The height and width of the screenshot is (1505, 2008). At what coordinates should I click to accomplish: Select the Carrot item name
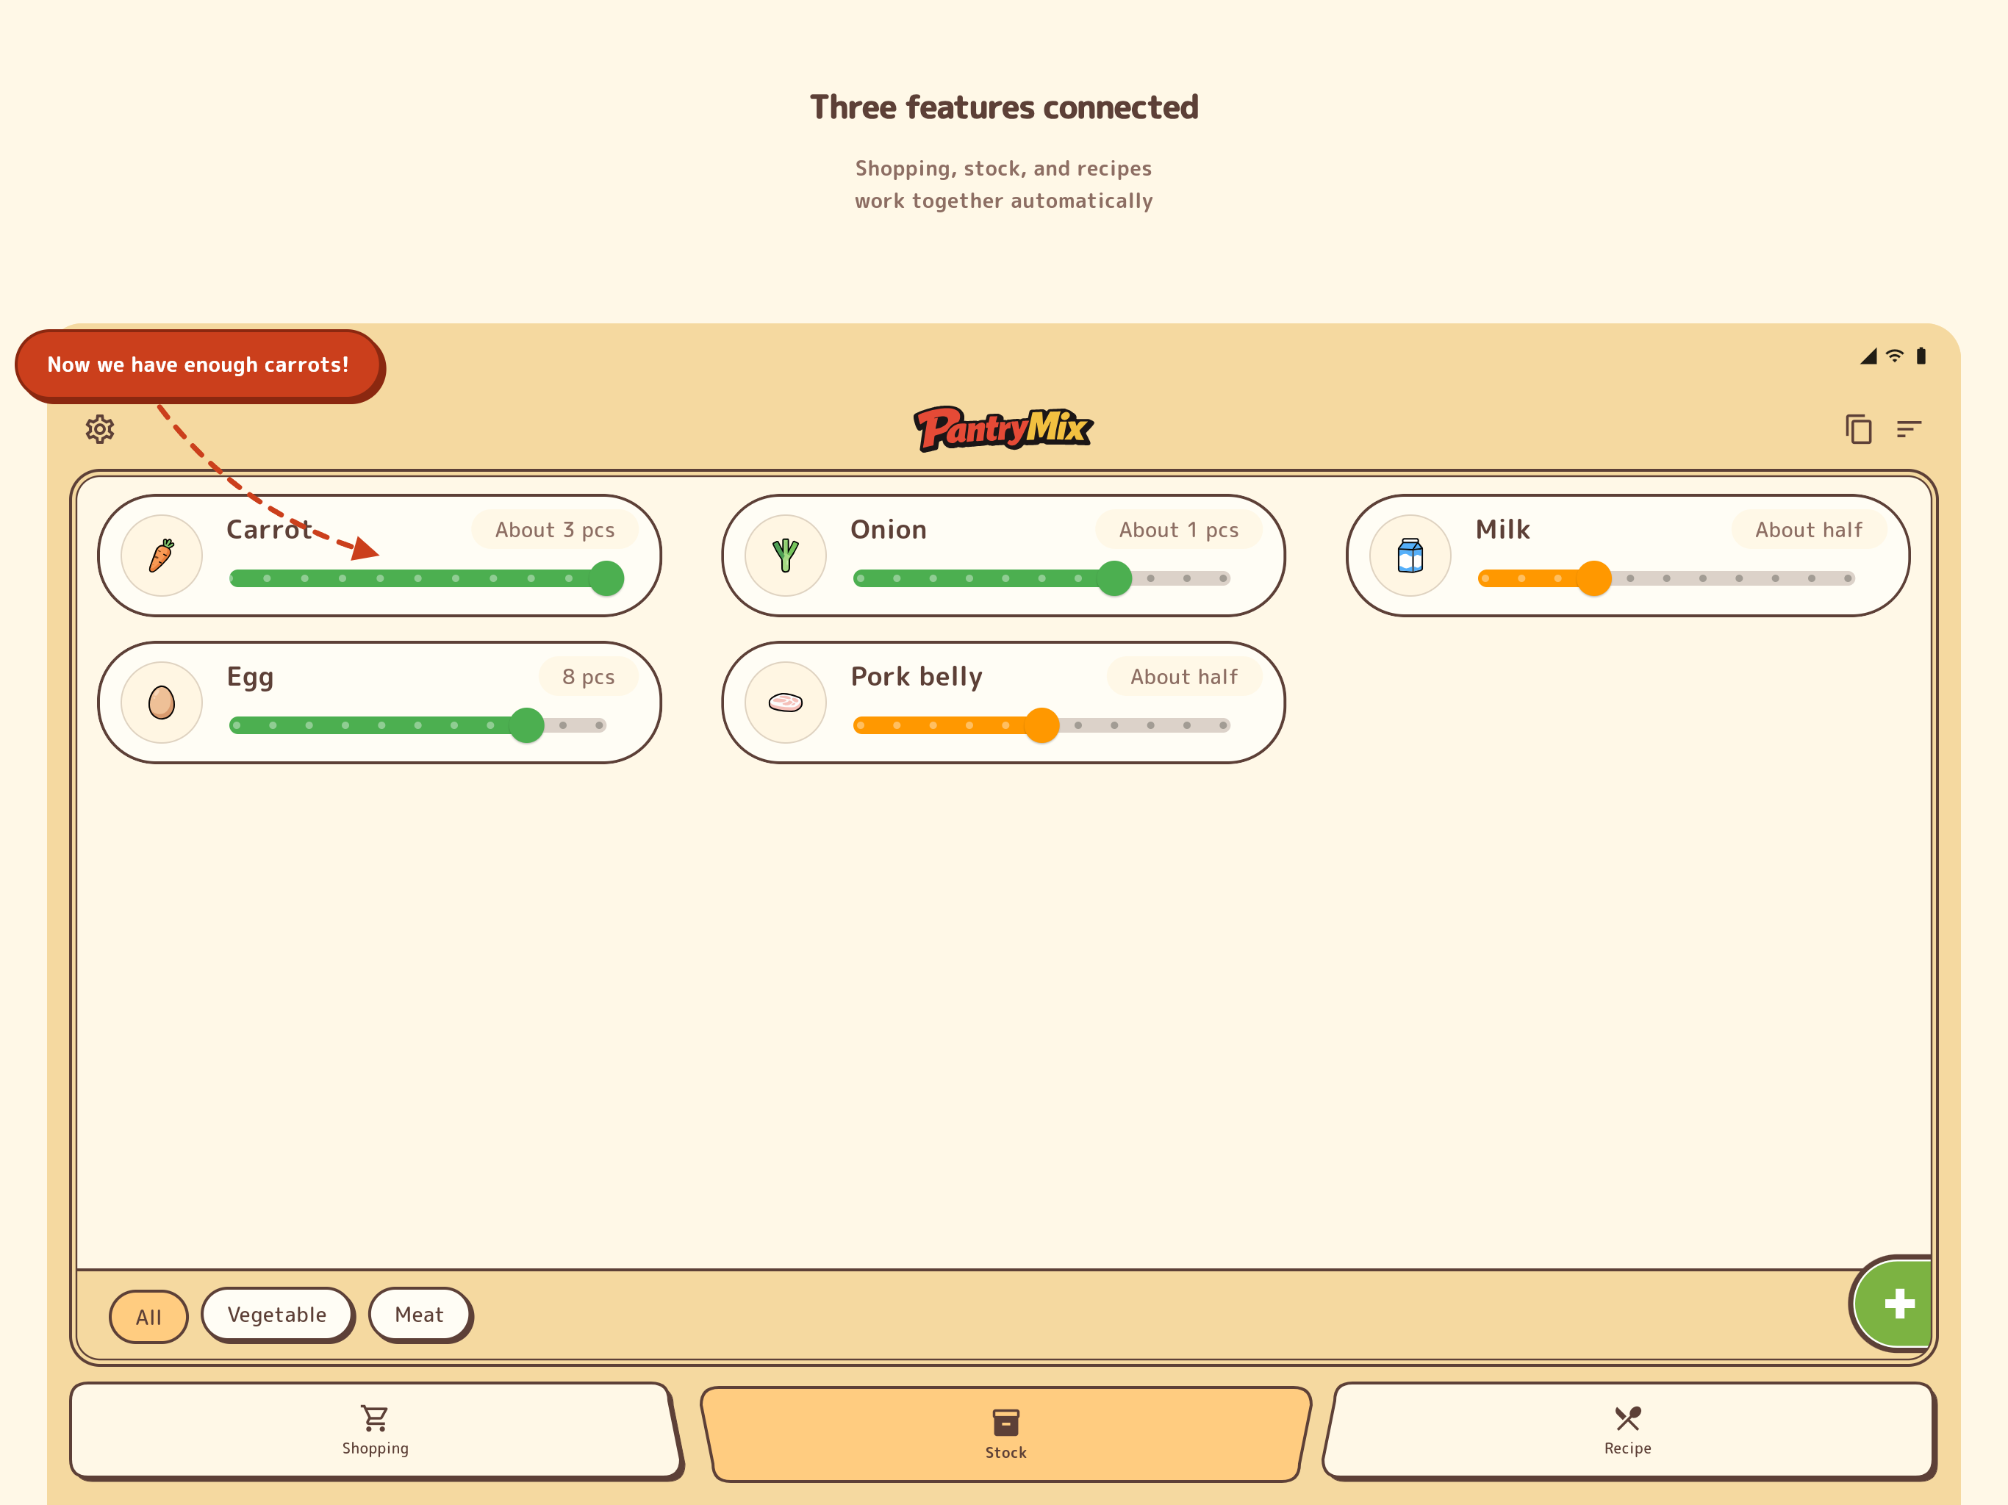[269, 530]
